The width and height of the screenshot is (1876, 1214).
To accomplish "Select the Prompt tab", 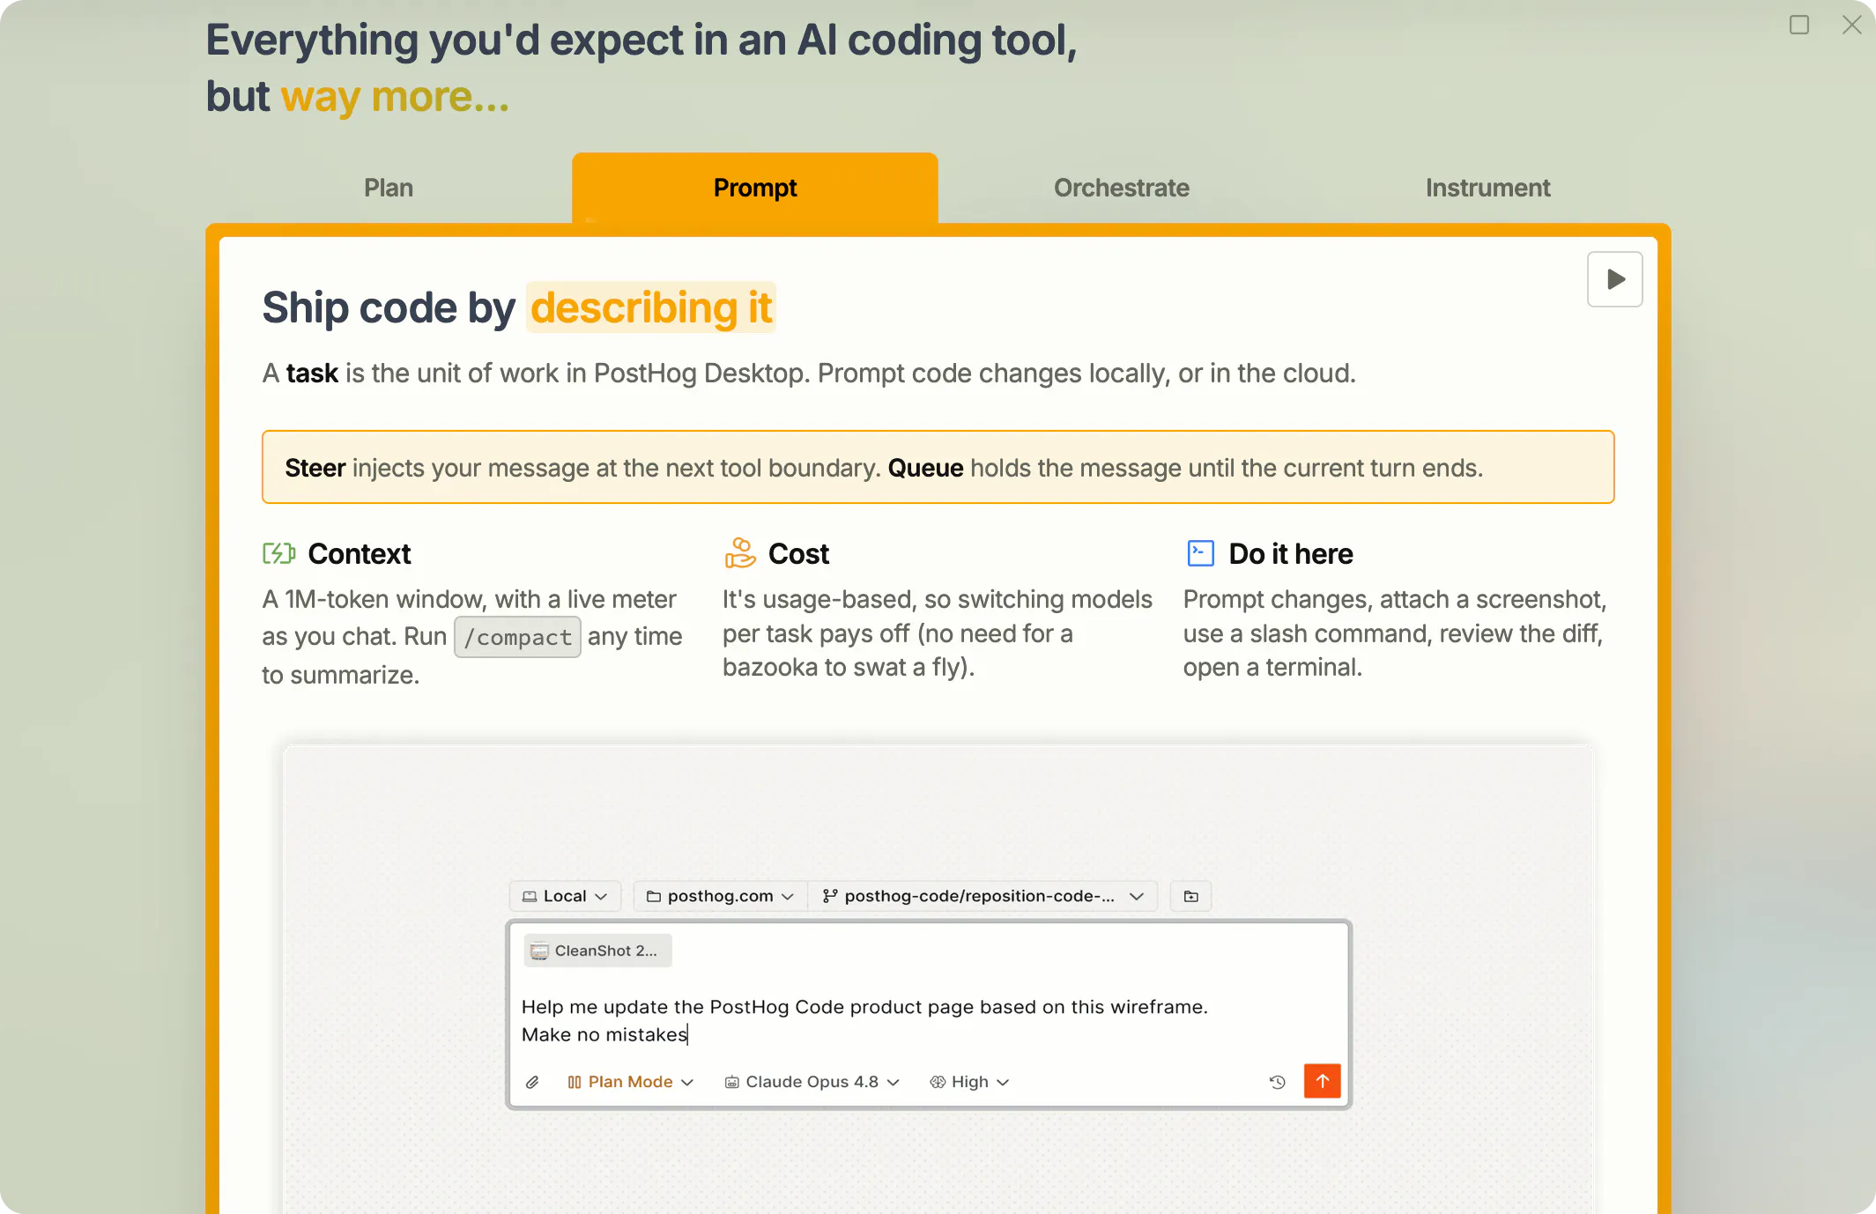I will click(755, 188).
